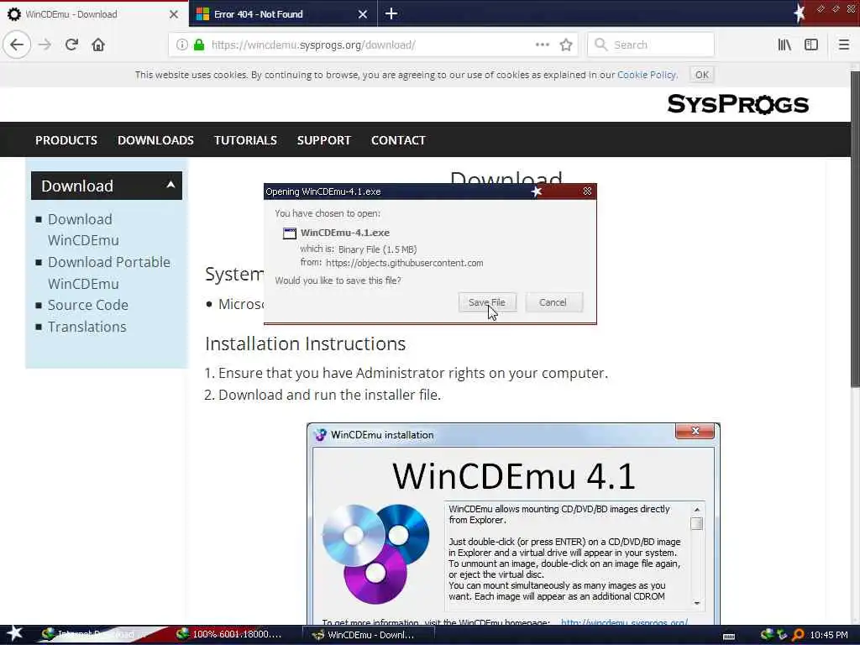The image size is (860, 645).
Task: Toggle the sidebar view icon
Action: [x=811, y=45]
